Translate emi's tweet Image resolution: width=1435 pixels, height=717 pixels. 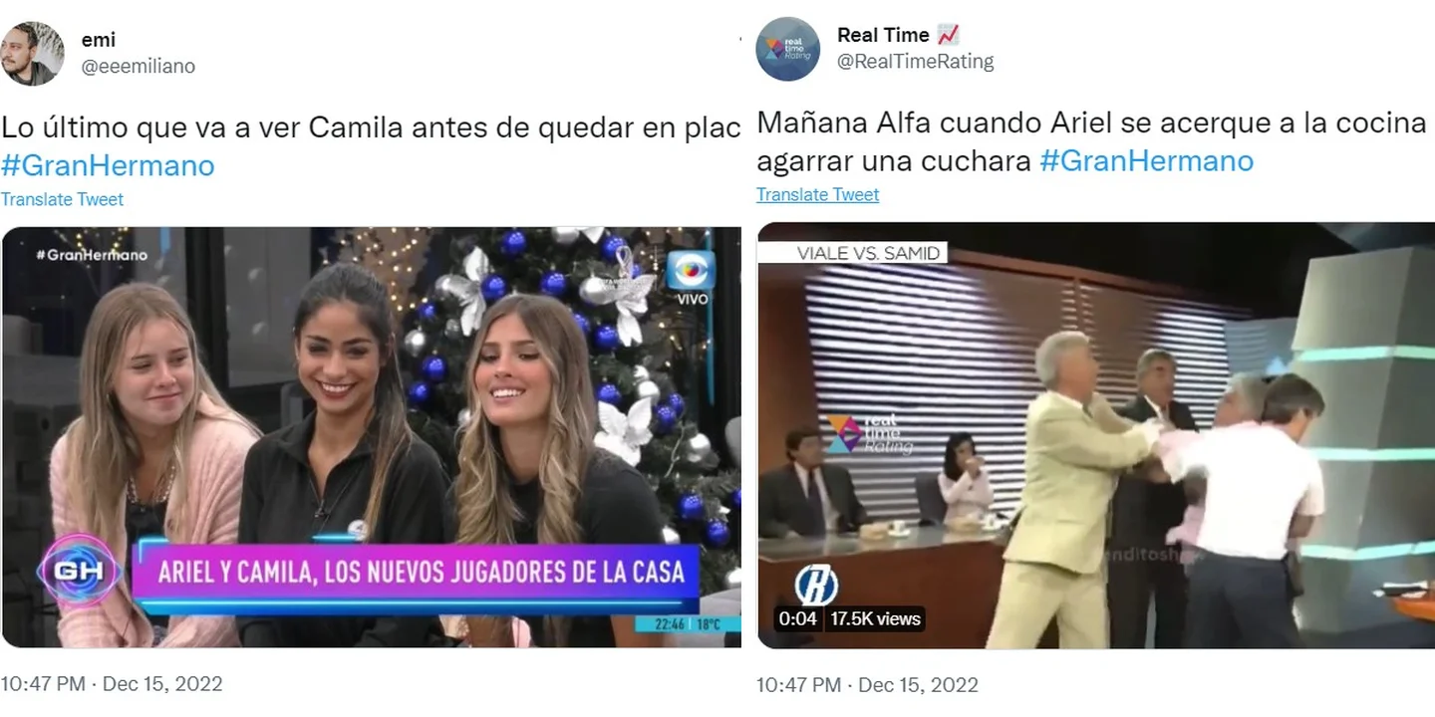pos(62,199)
